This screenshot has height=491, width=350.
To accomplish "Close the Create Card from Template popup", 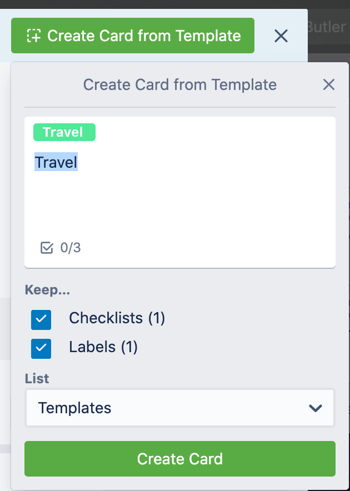I will pos(329,84).
